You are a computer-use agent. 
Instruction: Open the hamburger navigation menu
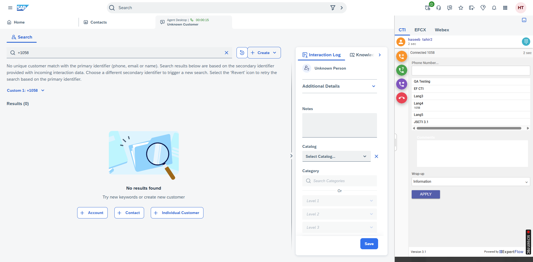pos(10,8)
